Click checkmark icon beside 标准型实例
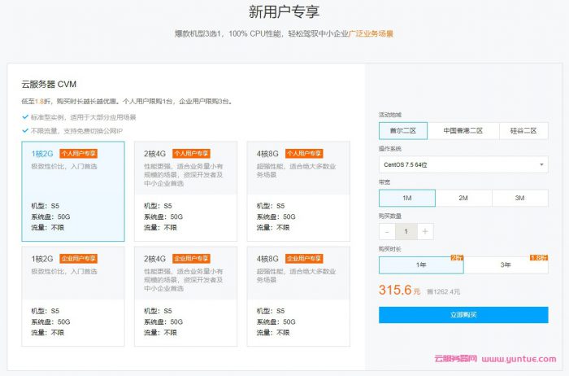The image size is (569, 376). click(24, 117)
